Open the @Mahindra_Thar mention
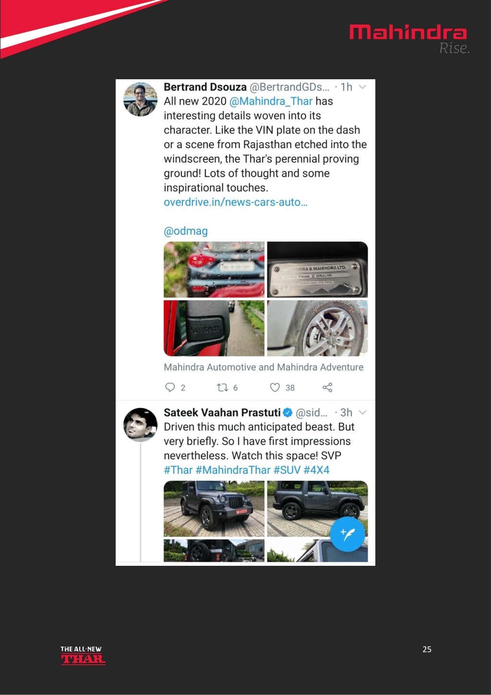The height and width of the screenshot is (695, 491). pos(271,101)
